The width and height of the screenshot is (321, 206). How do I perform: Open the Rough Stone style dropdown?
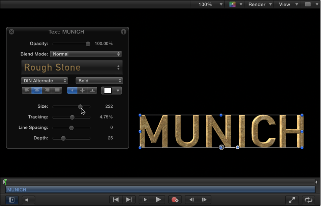click(x=72, y=67)
